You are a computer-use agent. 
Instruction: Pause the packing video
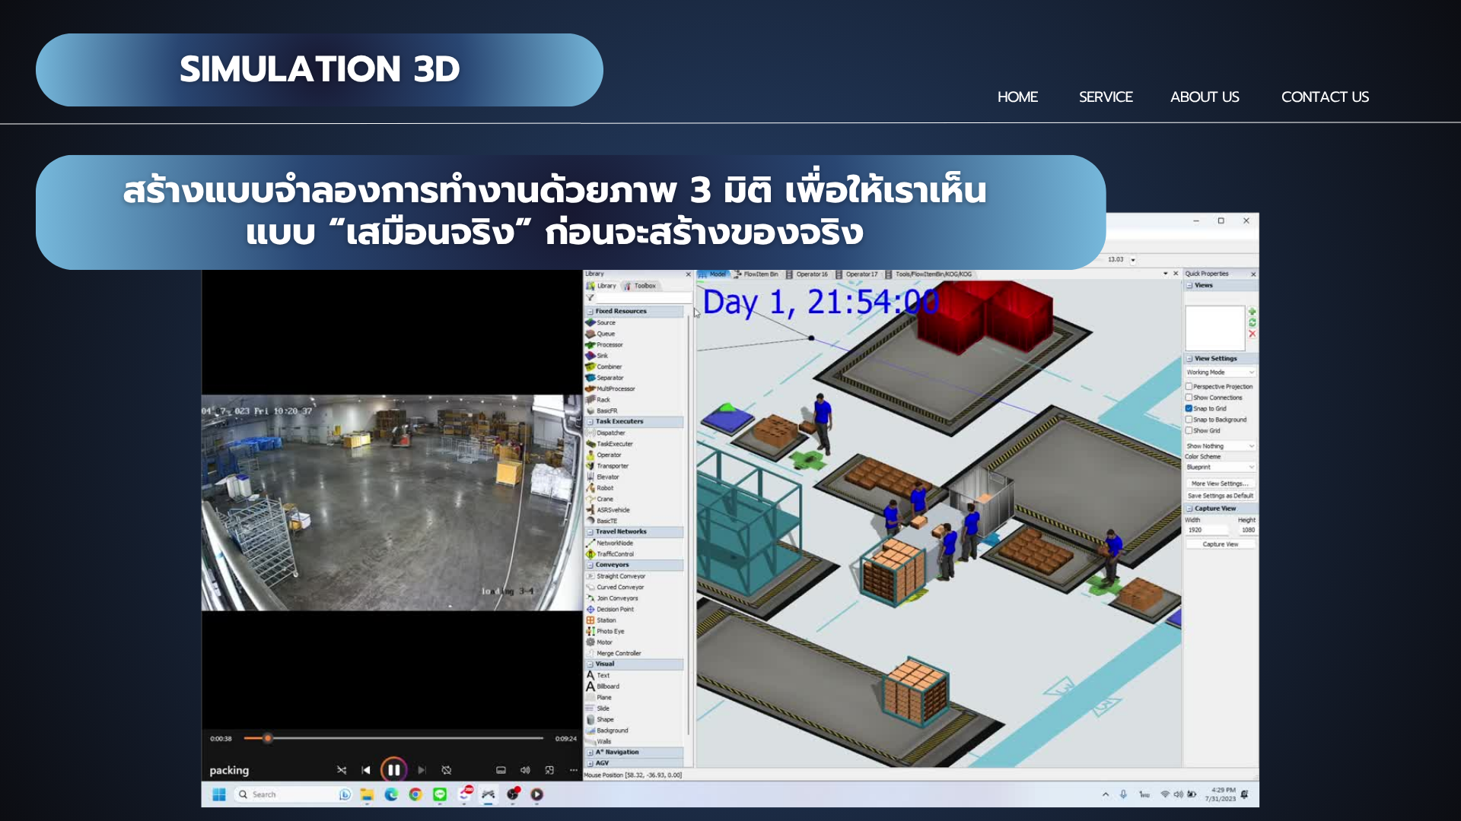click(393, 770)
